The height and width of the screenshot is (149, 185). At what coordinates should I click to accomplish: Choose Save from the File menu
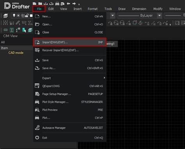[x=70, y=60]
